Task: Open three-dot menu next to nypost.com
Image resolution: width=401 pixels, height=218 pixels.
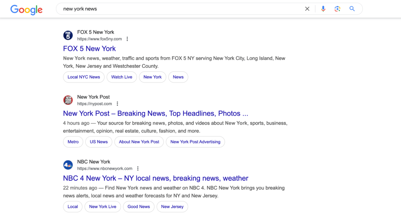Action: 117,104
